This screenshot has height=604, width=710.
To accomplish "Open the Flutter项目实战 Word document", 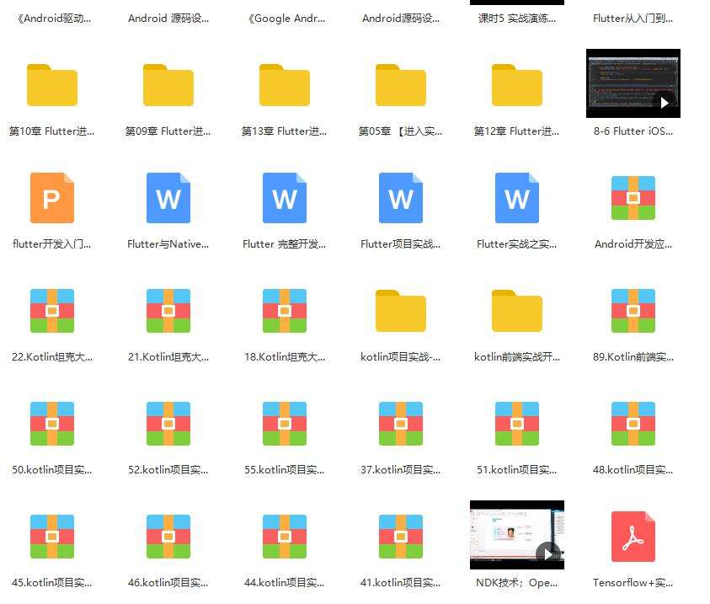I will click(x=400, y=198).
